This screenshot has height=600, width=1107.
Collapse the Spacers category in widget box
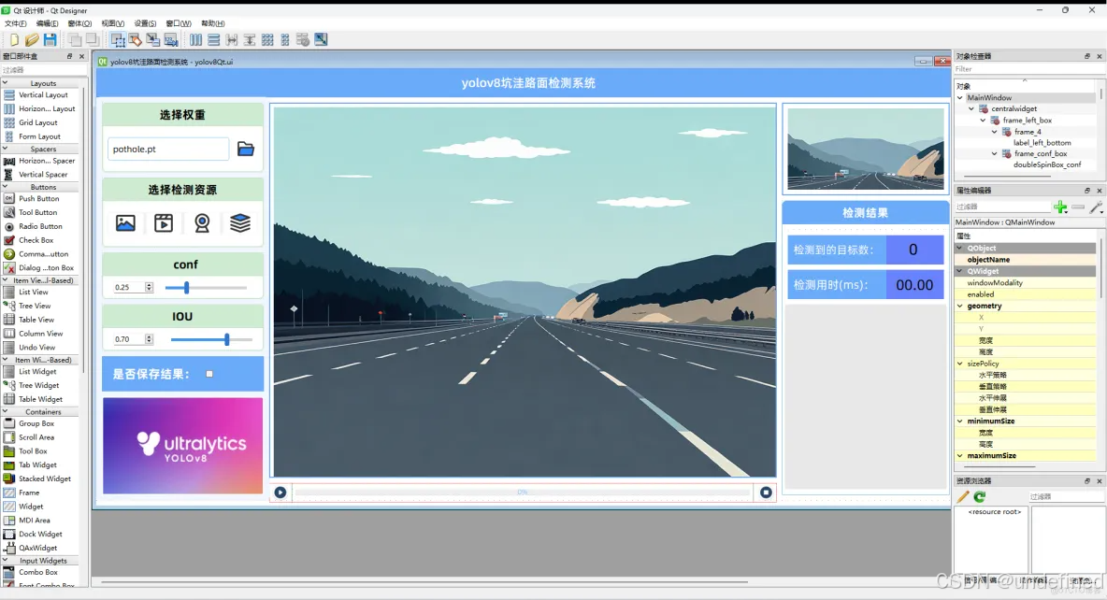coord(6,149)
